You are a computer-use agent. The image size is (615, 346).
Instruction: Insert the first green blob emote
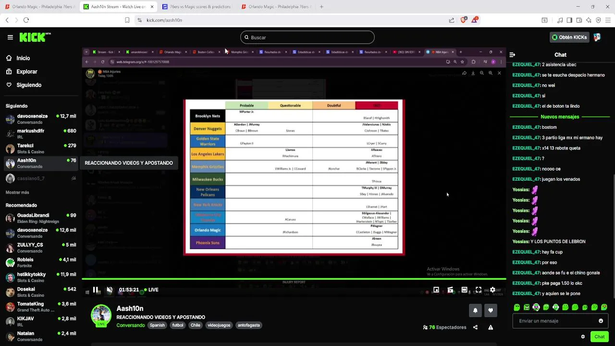pyautogui.click(x=517, y=307)
